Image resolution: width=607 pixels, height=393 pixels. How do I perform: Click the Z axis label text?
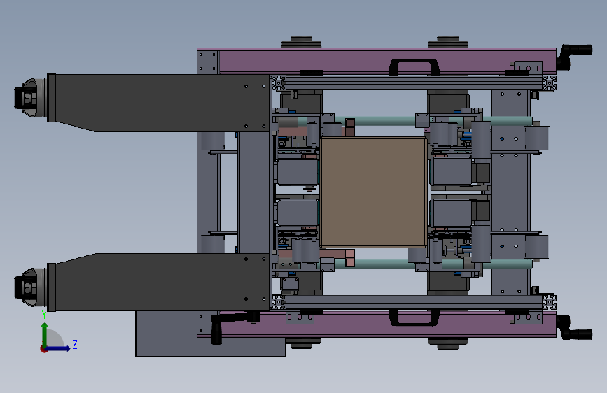point(75,344)
